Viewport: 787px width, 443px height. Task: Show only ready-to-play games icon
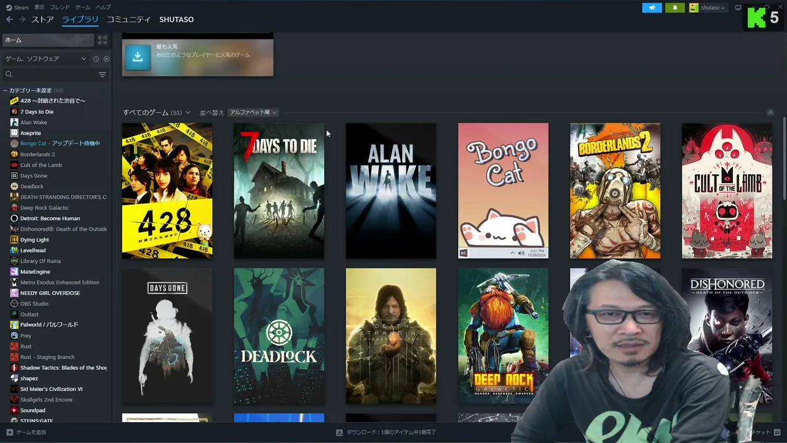[106, 59]
